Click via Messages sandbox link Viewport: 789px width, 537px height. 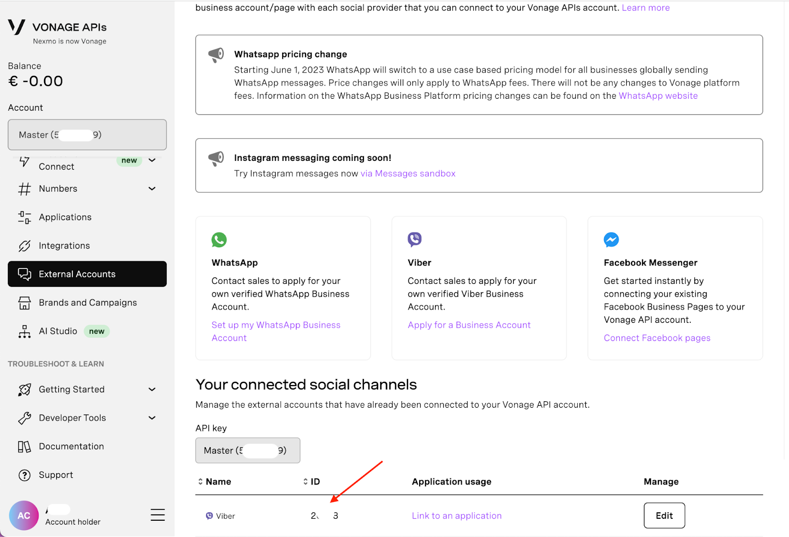coord(408,174)
